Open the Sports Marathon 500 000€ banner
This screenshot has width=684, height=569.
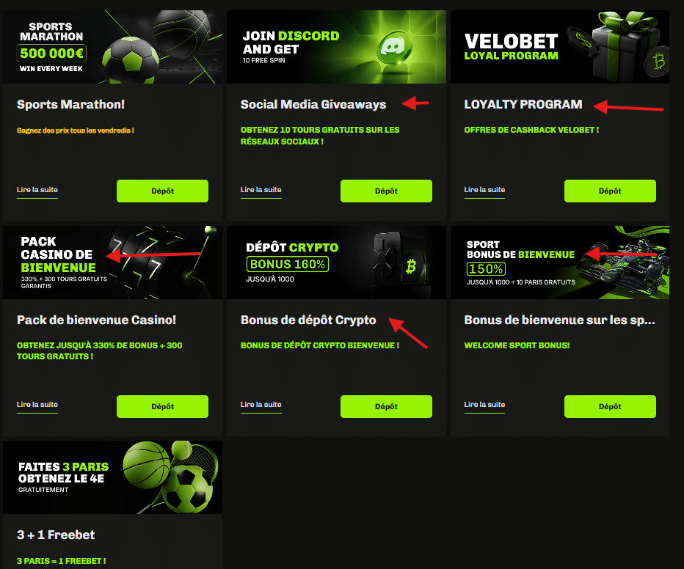click(112, 47)
